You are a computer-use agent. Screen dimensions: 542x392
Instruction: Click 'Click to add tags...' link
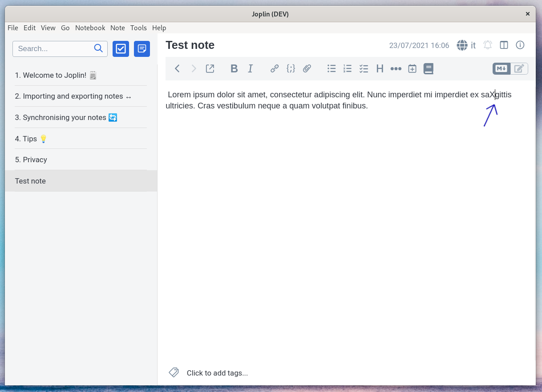coord(217,373)
